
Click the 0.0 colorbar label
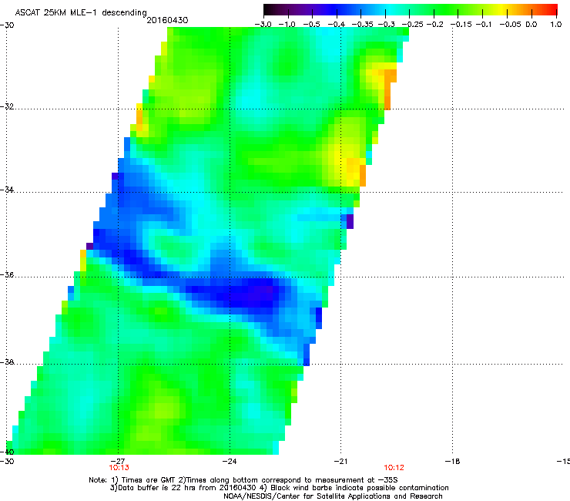(x=531, y=25)
